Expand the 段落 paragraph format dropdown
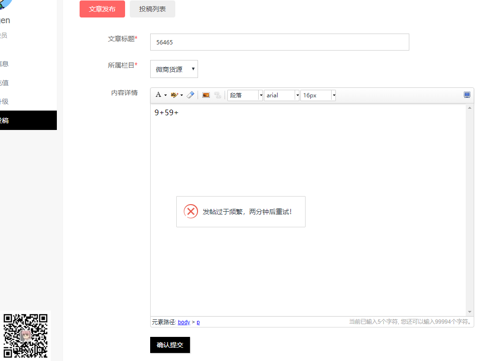This screenshot has width=496, height=361. pos(261,95)
